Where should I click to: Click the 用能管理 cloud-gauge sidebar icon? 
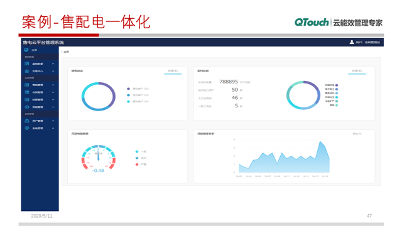click(x=26, y=107)
